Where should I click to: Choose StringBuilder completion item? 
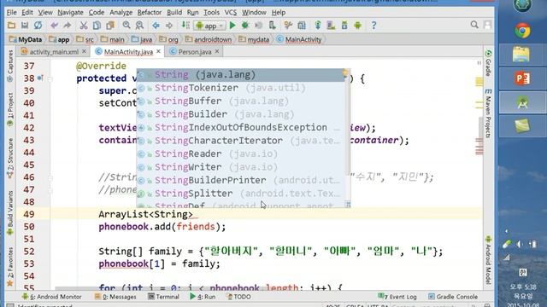click(241, 114)
